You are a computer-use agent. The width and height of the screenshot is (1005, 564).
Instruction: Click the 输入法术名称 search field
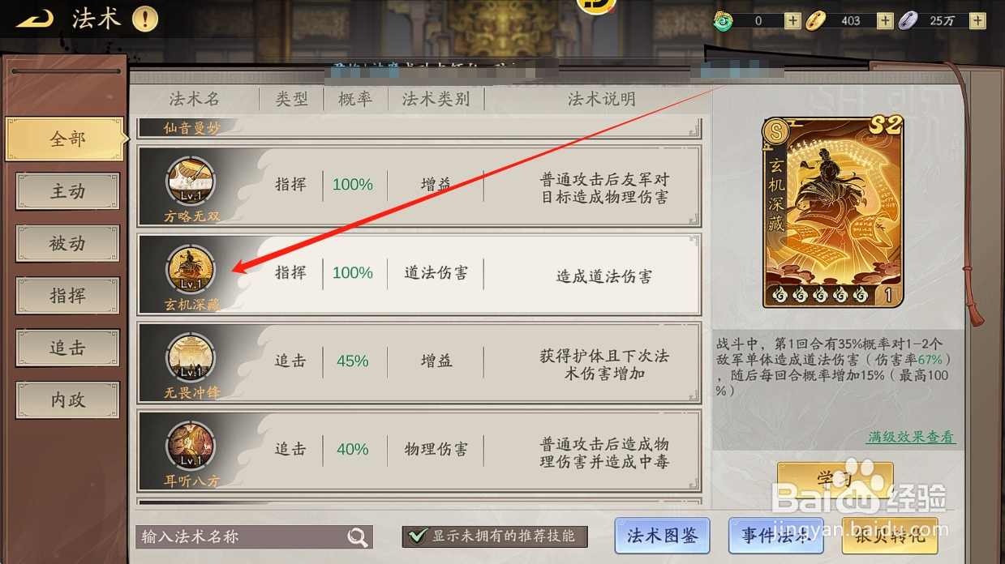[x=254, y=536]
